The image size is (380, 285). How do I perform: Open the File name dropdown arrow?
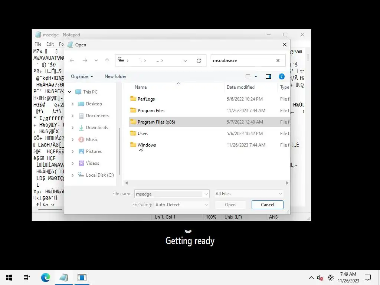click(206, 194)
